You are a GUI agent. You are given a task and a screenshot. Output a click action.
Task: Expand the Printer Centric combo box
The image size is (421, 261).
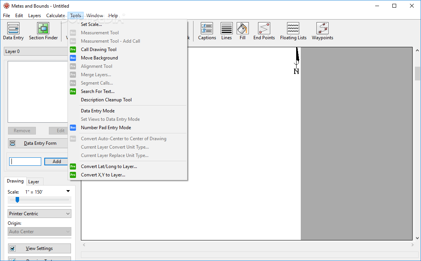click(39, 214)
